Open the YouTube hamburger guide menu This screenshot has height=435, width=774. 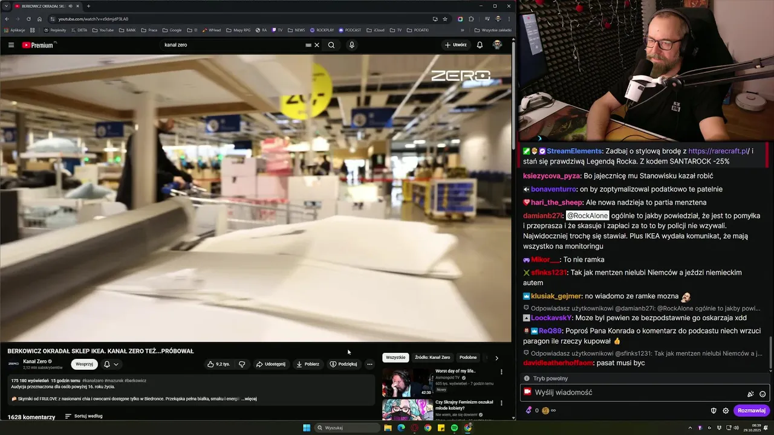pos(11,45)
